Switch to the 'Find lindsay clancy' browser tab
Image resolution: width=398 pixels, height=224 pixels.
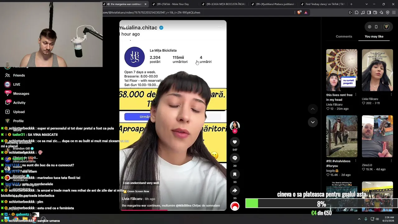323,4
